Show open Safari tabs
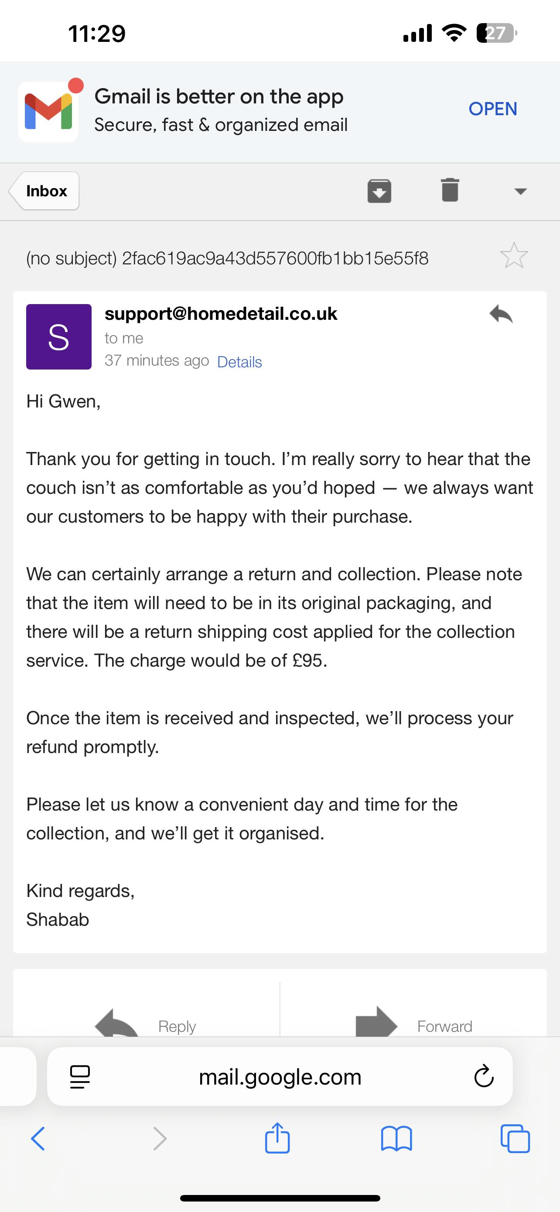560x1212 pixels. [x=516, y=1139]
